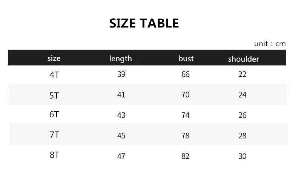The image size is (298, 170).
Task: Click length value 39 for 4T
Action: (x=121, y=74)
